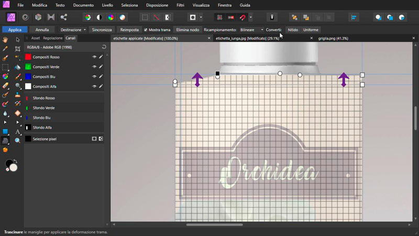
Task: Click the Sfondo Rosso channel row
Action: [x=64, y=98]
